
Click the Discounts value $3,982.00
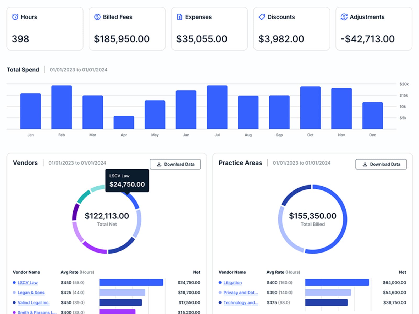click(281, 39)
